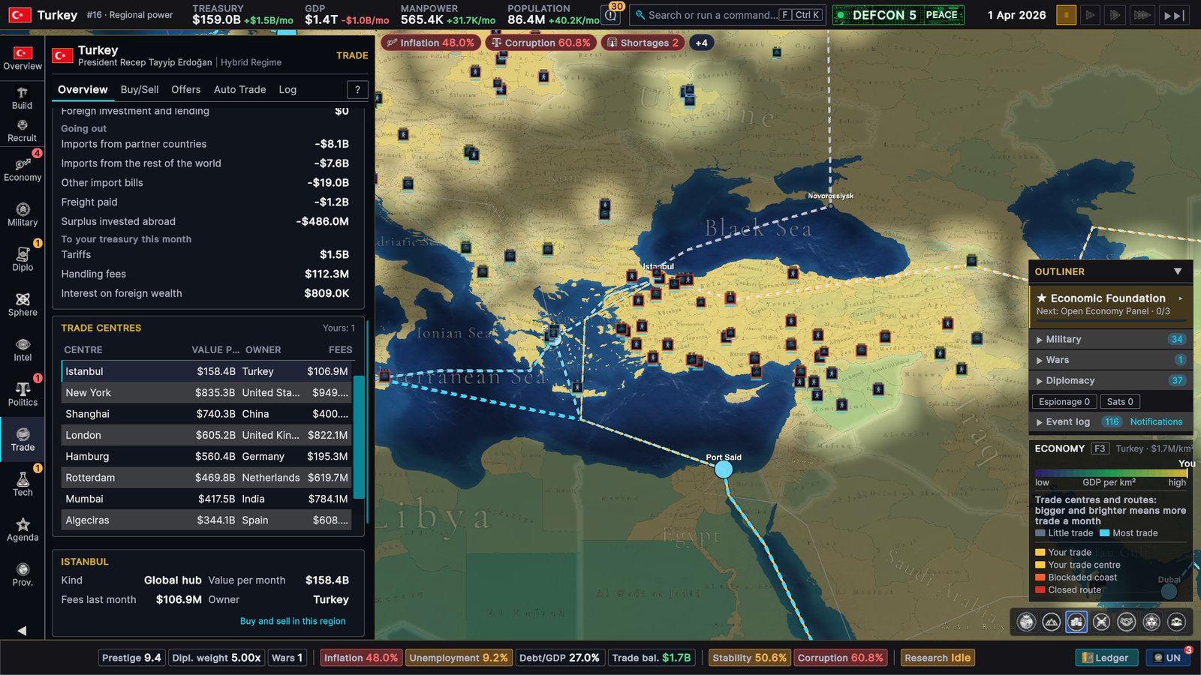Image resolution: width=1201 pixels, height=675 pixels.
Task: Select the New York trade centre row
Action: click(x=206, y=392)
